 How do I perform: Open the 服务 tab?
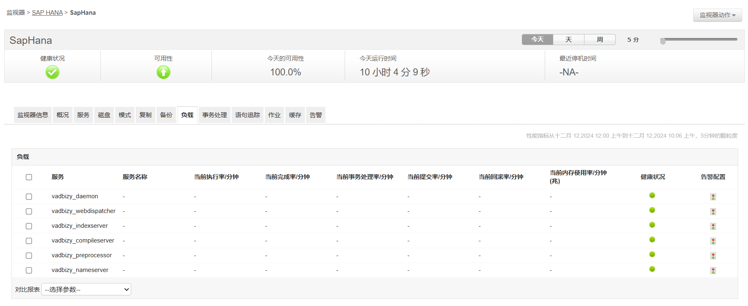[x=83, y=115]
